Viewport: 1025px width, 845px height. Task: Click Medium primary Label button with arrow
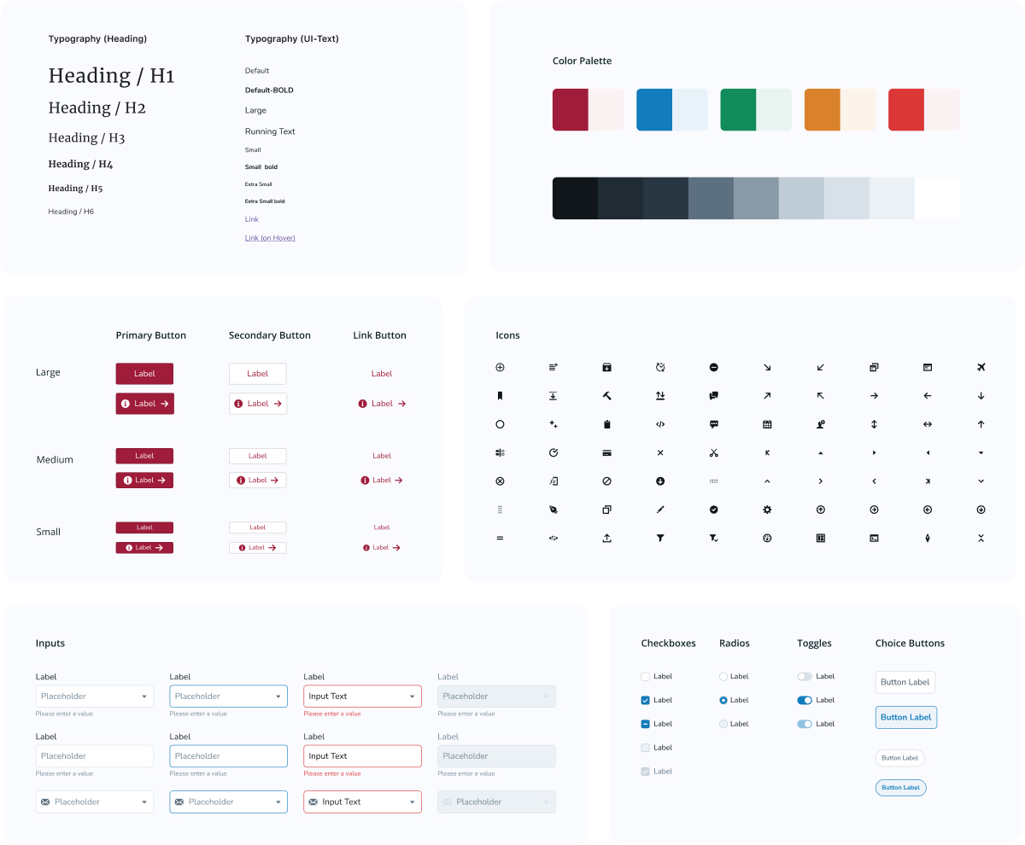144,481
